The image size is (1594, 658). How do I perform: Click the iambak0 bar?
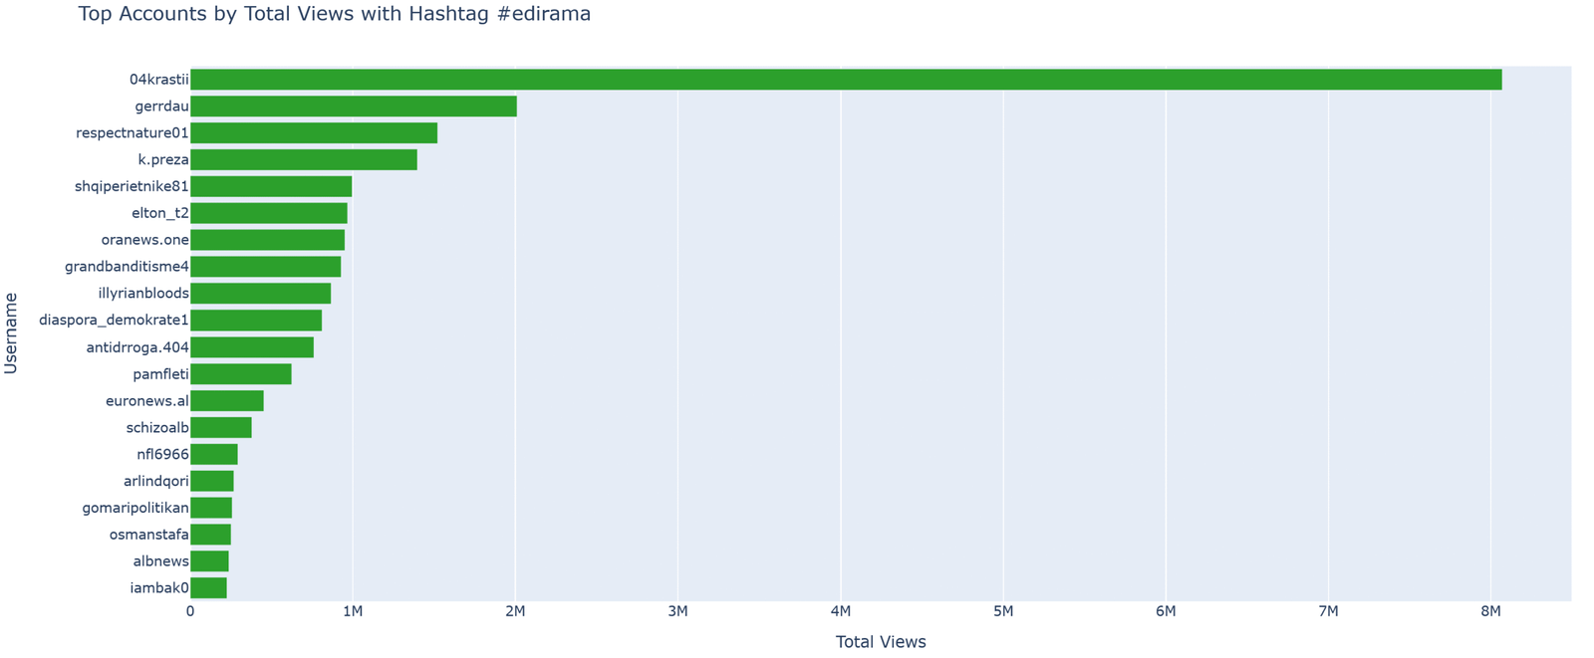[x=208, y=588]
